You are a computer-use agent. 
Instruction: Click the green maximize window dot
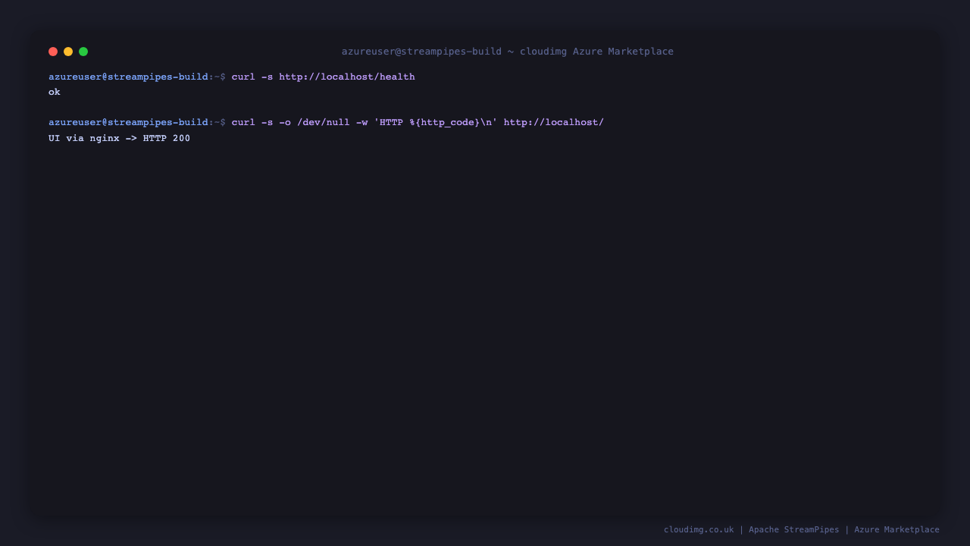83,52
